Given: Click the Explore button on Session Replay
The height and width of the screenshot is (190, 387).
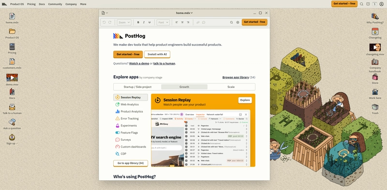Looking at the screenshot, I should (x=245, y=100).
